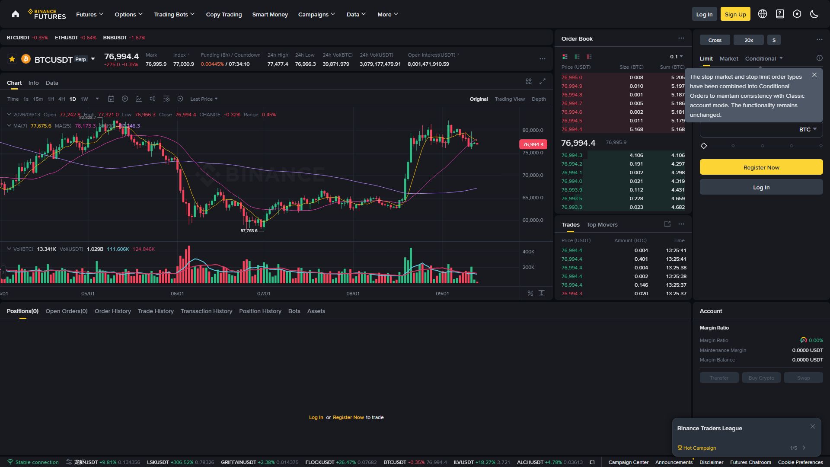Click the chart auto-fit scale icon
Viewport: 830px width, 467px height.
point(542,293)
